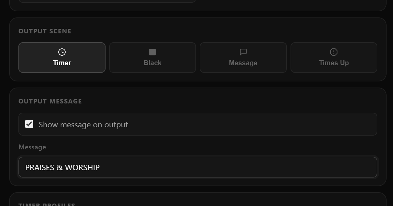The image size is (393, 206).
Task: Click the Message field label
Action: [x=32, y=147]
